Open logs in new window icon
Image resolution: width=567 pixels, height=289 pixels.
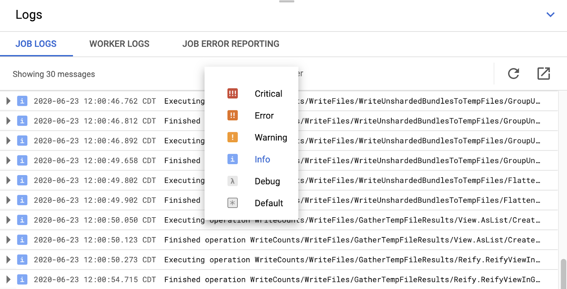point(543,74)
